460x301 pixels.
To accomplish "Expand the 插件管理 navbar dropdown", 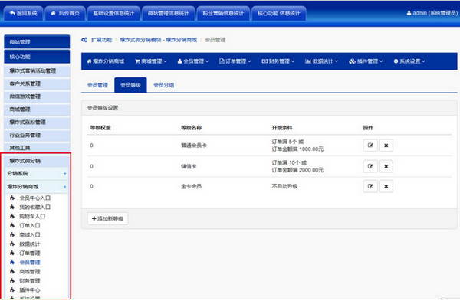I will 366,61.
